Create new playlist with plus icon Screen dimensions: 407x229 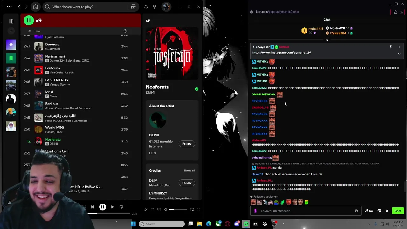[x=11, y=31]
